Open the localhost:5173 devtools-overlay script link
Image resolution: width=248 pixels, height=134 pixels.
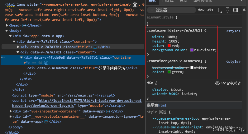pos(77,103)
